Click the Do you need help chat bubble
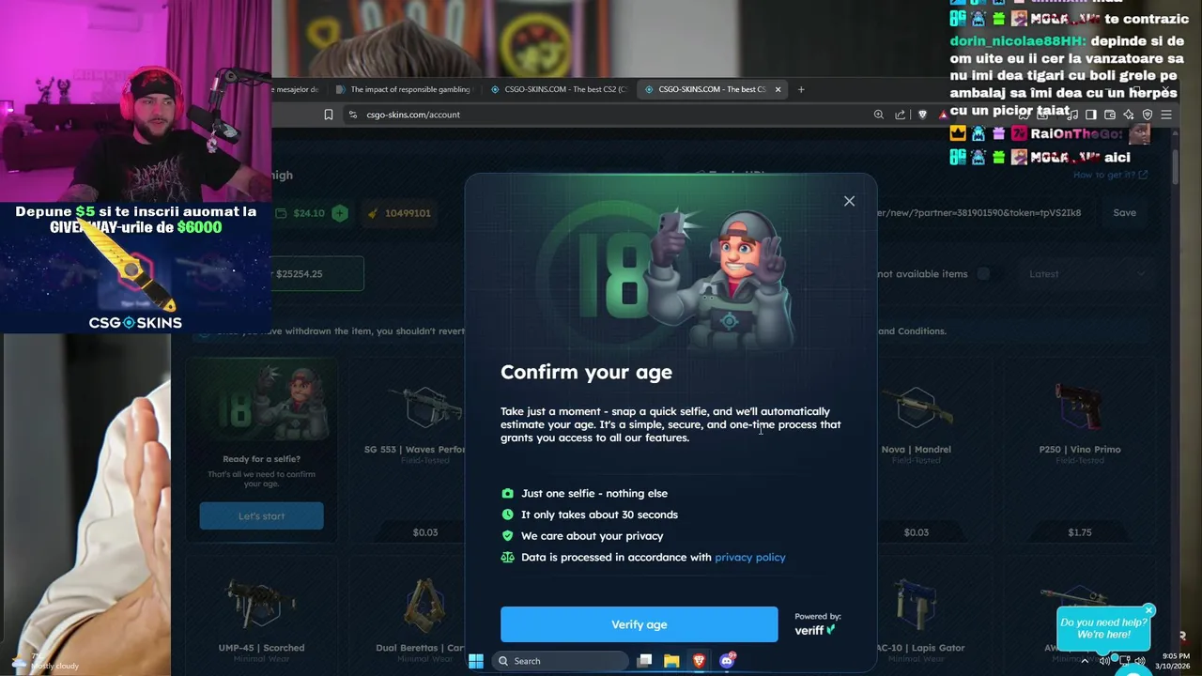The height and width of the screenshot is (676, 1202). click(x=1103, y=628)
